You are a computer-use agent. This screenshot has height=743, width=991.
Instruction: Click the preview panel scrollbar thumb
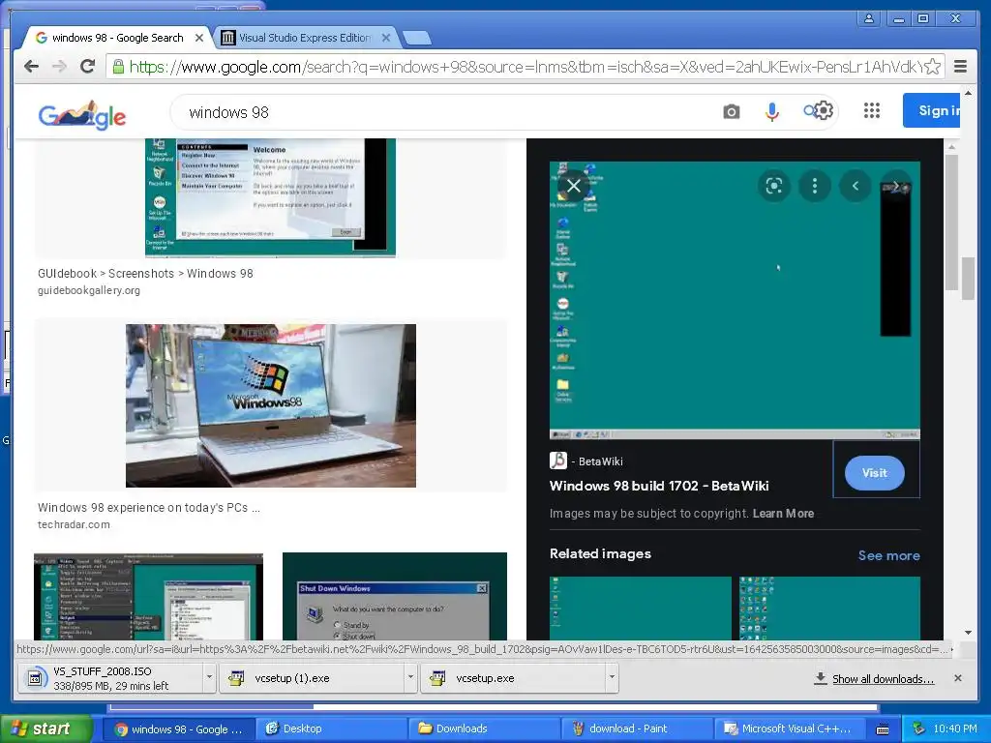tap(951, 222)
